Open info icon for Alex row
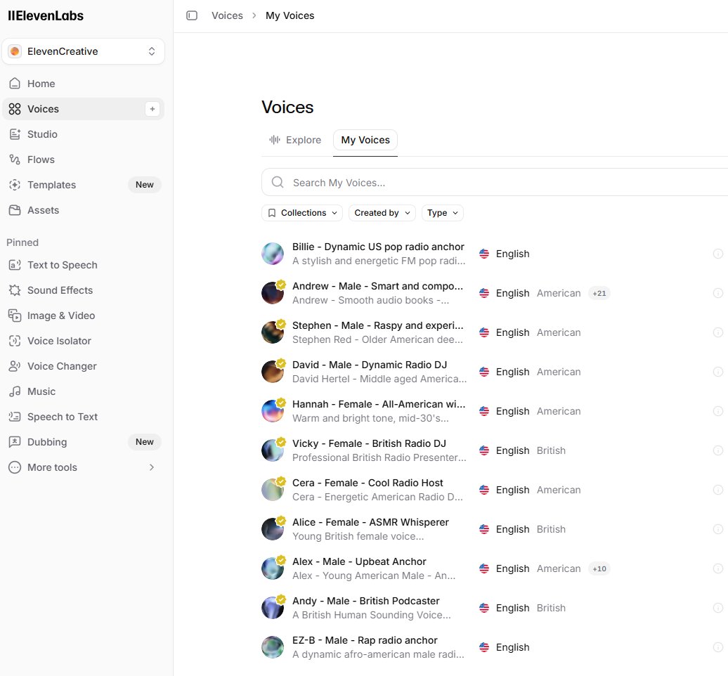This screenshot has height=676, width=728. (717, 568)
